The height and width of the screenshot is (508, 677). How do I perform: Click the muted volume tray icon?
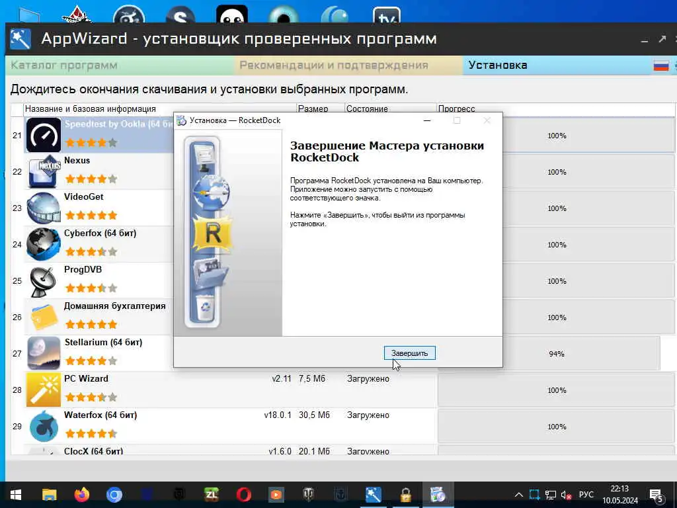[x=566, y=495]
